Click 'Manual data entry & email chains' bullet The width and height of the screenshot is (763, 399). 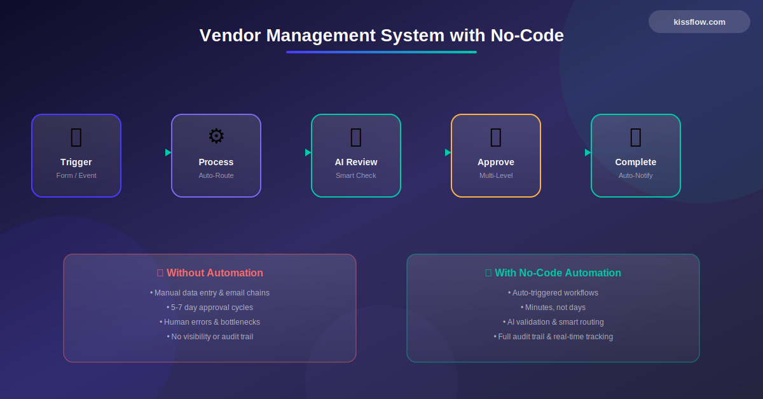[210, 293]
